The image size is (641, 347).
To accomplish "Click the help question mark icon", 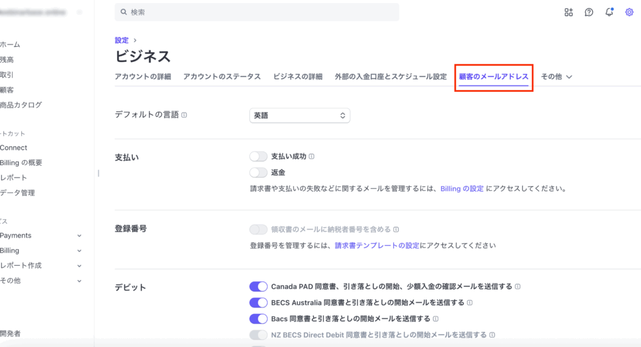I will 588,12.
